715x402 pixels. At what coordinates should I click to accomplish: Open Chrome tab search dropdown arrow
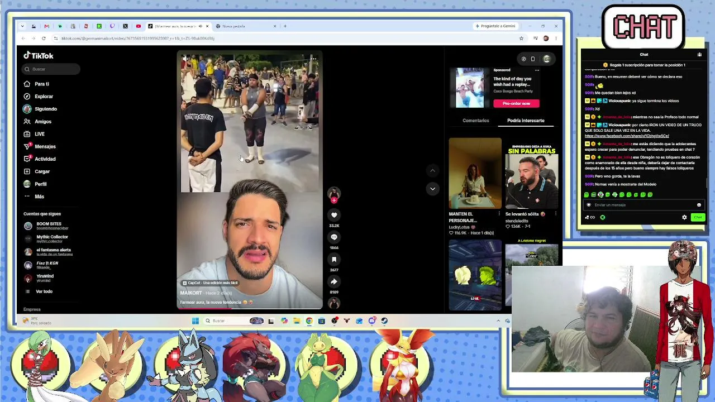pos(22,26)
